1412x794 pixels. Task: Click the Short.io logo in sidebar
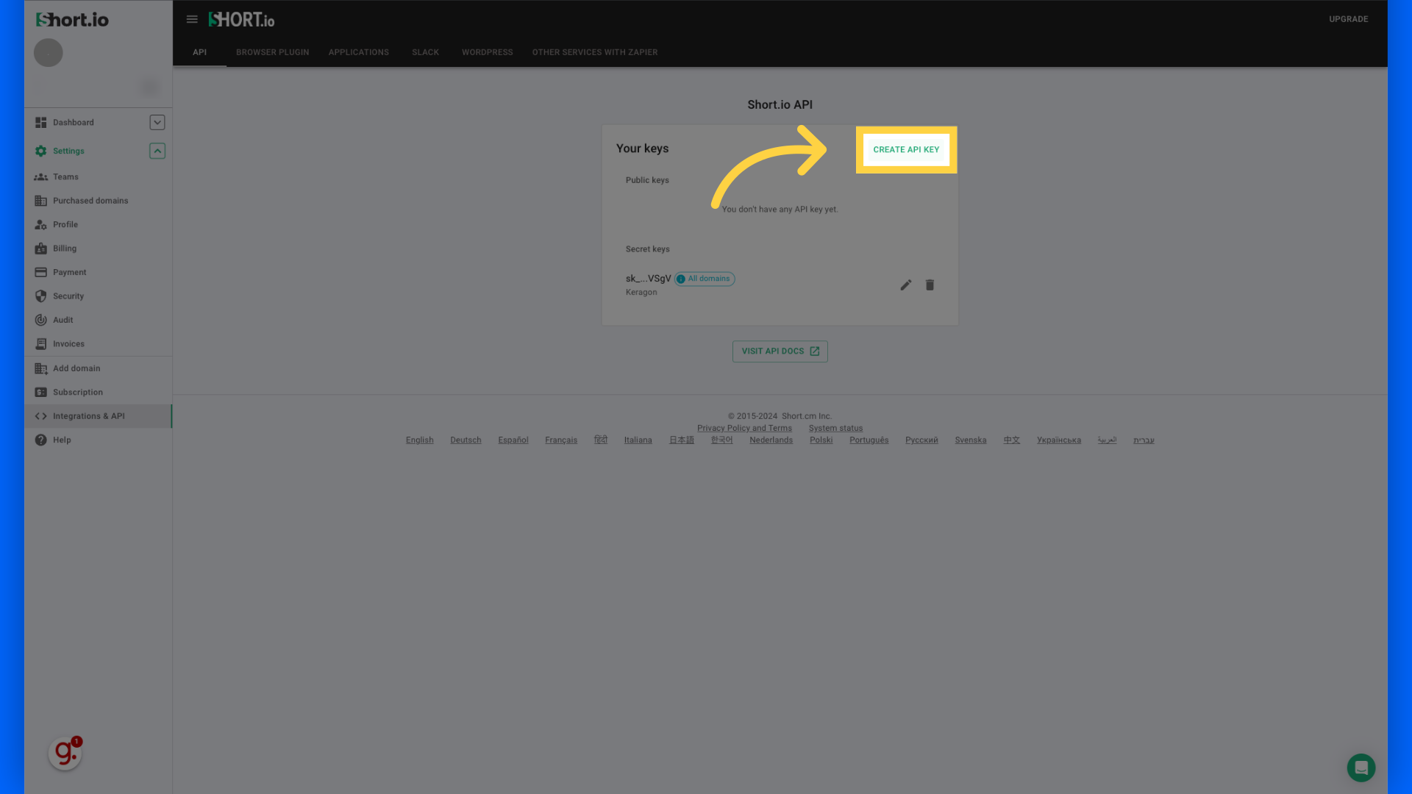click(x=72, y=20)
